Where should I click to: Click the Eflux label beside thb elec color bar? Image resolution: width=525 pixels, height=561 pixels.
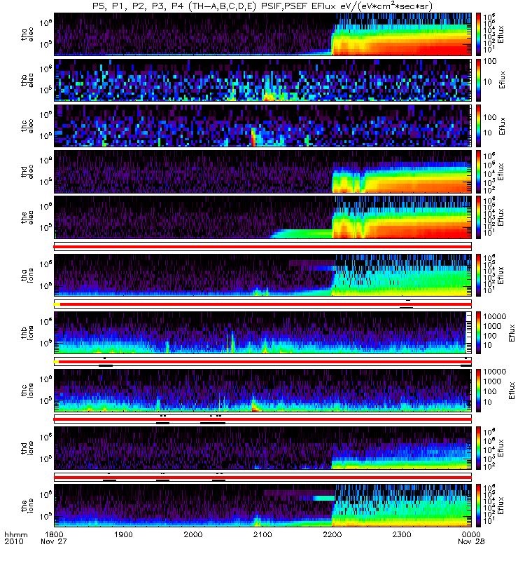click(x=502, y=80)
